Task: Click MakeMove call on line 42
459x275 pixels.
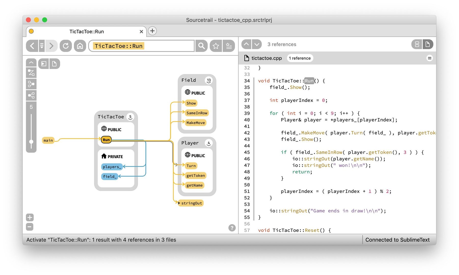Action: (x=313, y=133)
